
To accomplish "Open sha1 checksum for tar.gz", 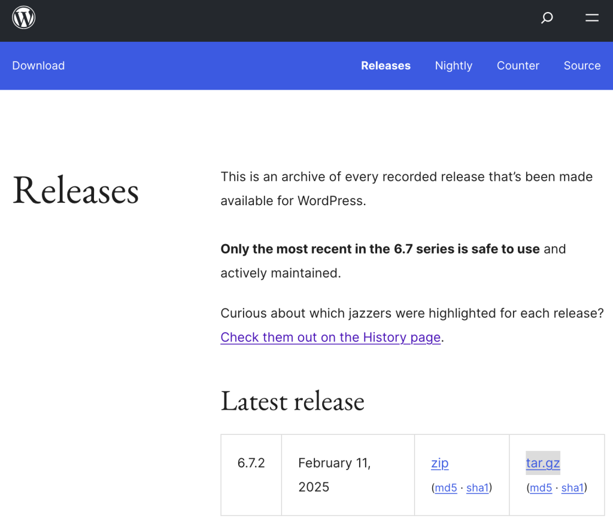I will click(572, 488).
